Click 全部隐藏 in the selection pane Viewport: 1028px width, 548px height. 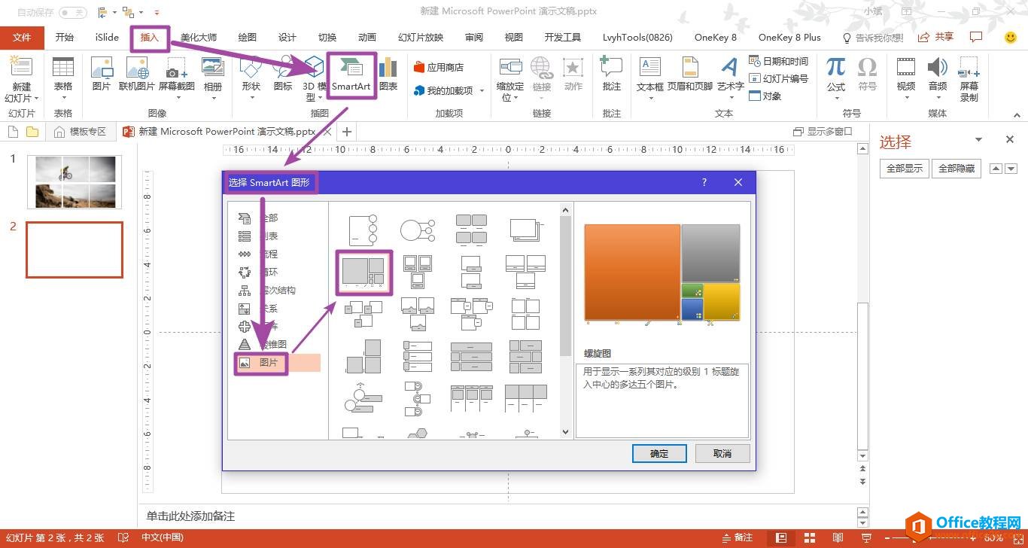pos(956,168)
